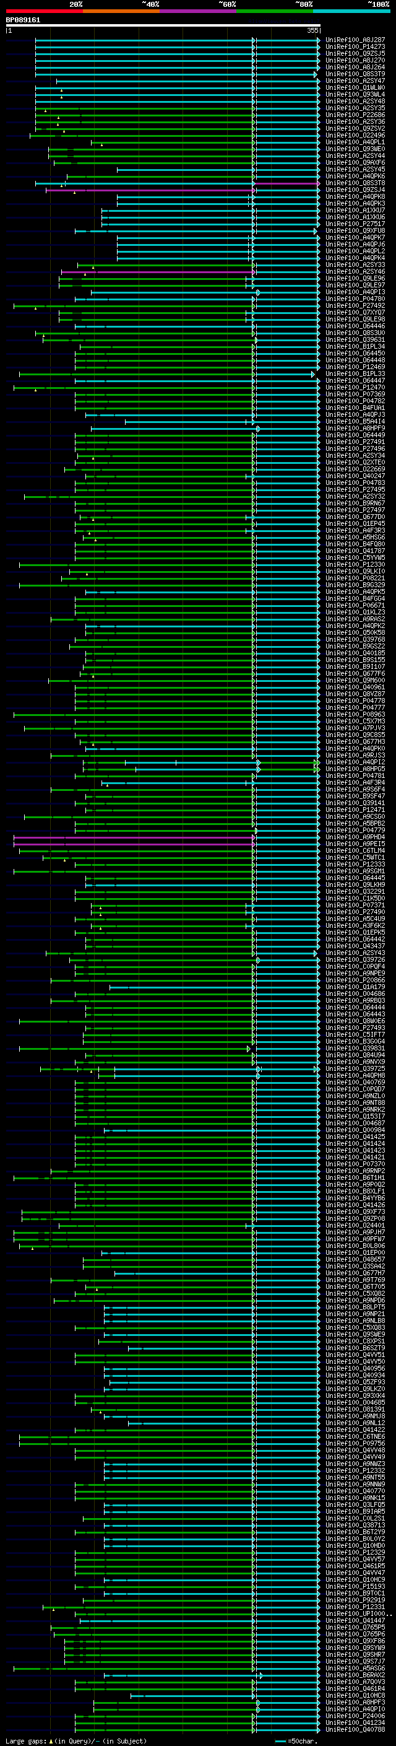Click the UniRef100_C5YVW5 label

pos(355,558)
